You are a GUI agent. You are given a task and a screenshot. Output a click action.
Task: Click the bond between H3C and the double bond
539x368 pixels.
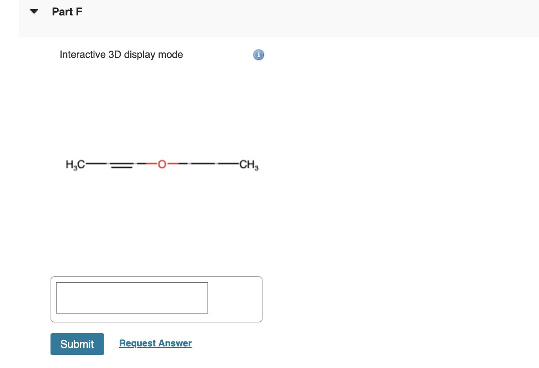click(96, 164)
